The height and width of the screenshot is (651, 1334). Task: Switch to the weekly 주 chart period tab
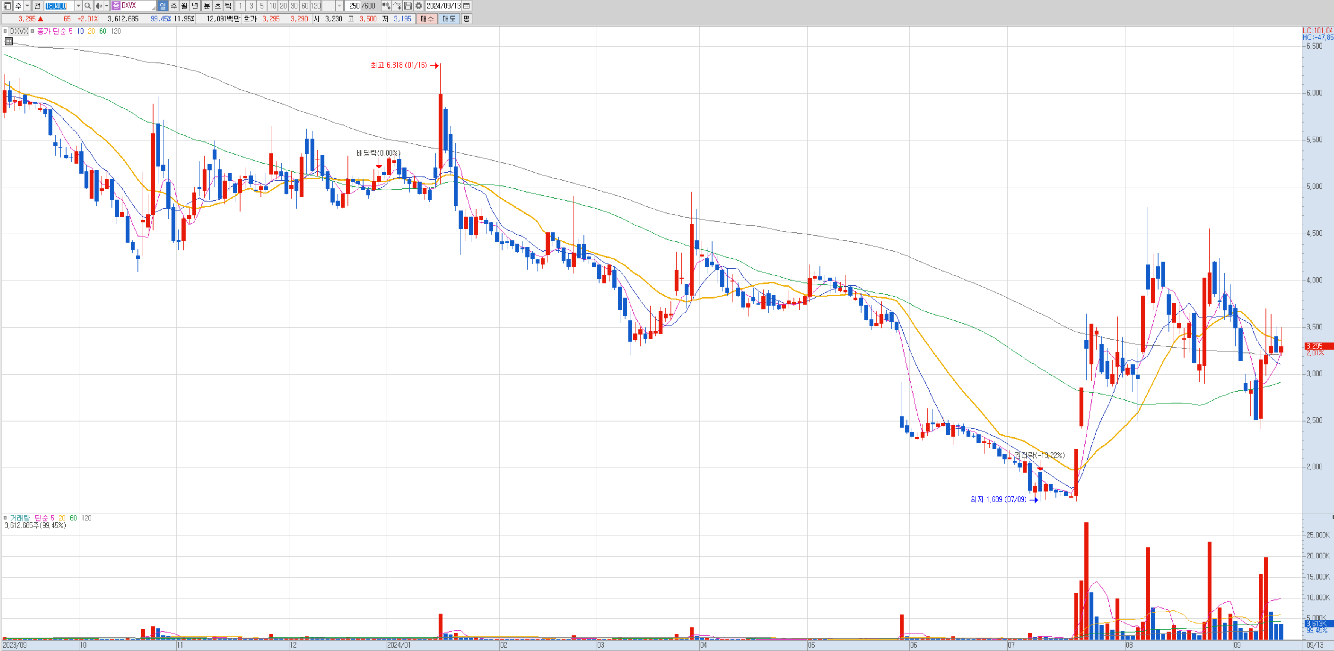[x=174, y=6]
